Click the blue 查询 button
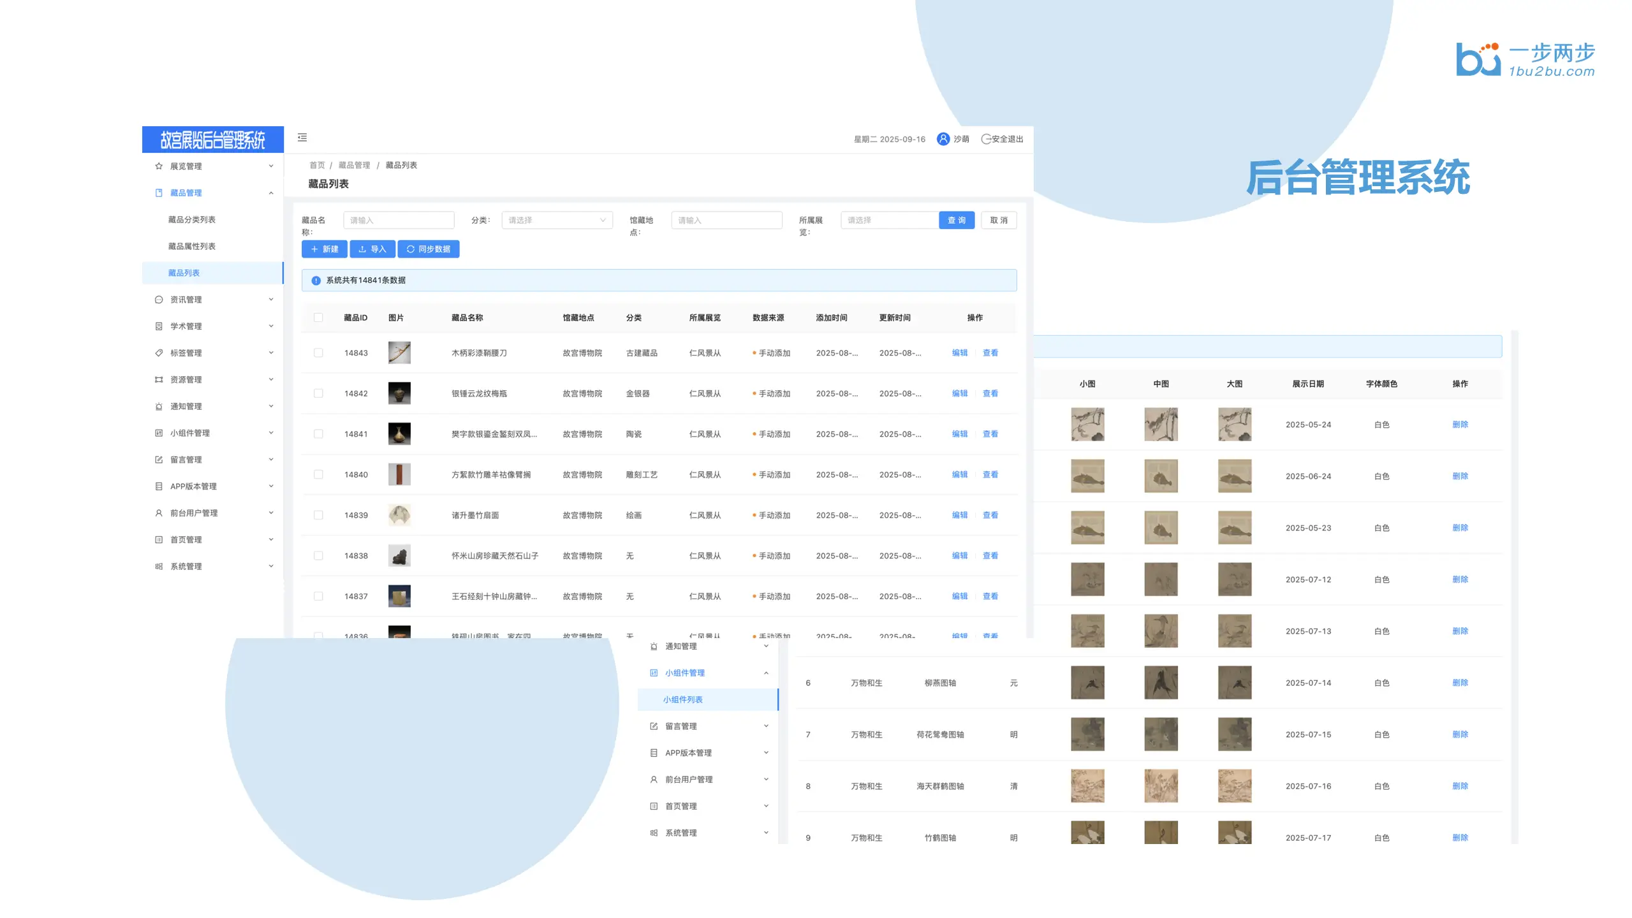 coord(956,221)
